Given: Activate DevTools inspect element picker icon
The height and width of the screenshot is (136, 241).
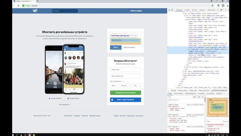Looking at the screenshot, I should click(169, 10).
